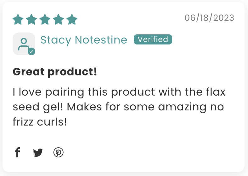Click the first rating star

(18, 19)
